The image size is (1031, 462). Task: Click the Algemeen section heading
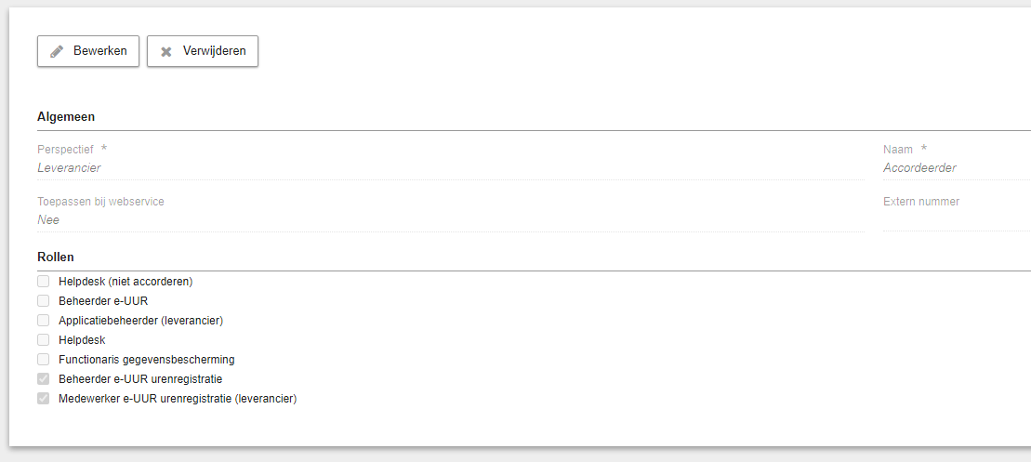pyautogui.click(x=66, y=117)
